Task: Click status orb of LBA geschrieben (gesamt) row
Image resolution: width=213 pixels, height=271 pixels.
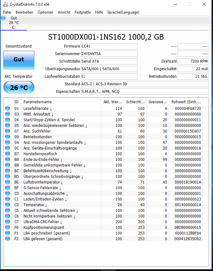Action: pyautogui.click(x=8, y=233)
